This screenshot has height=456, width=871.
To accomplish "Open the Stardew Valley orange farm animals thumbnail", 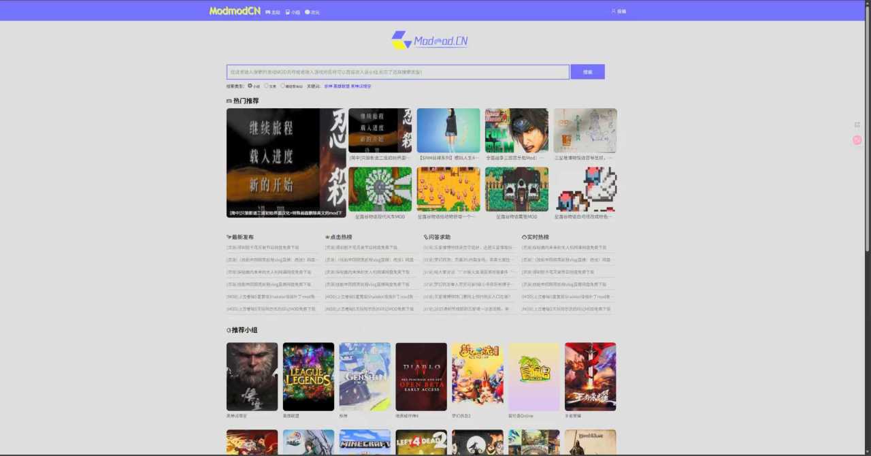I will 448,189.
